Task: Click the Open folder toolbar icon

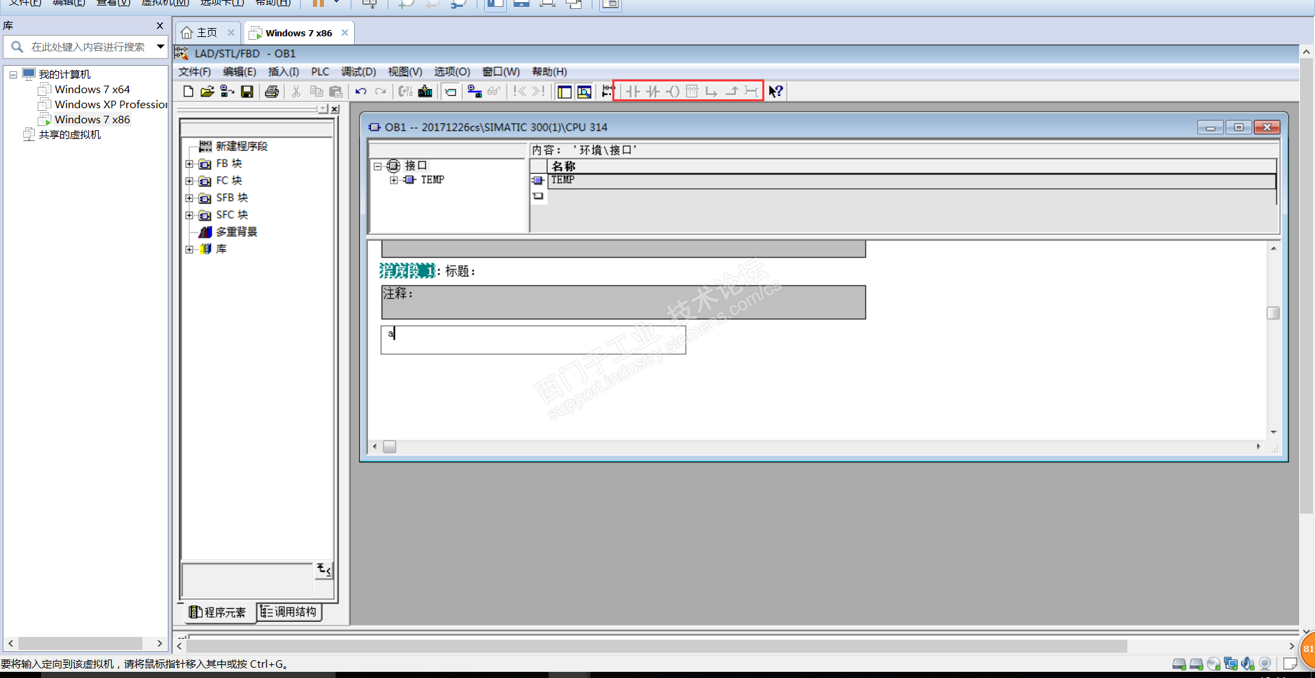Action: pyautogui.click(x=207, y=91)
